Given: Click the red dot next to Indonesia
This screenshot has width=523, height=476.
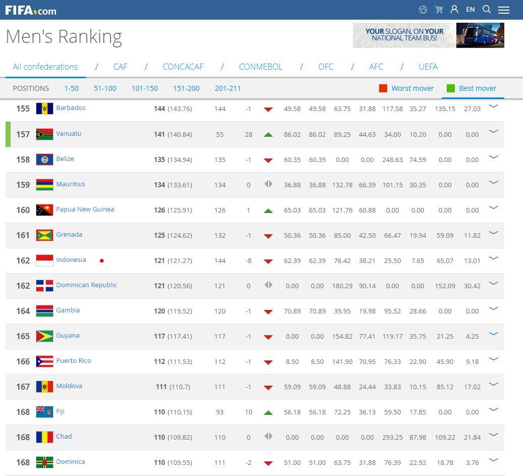Looking at the screenshot, I should tap(101, 260).
